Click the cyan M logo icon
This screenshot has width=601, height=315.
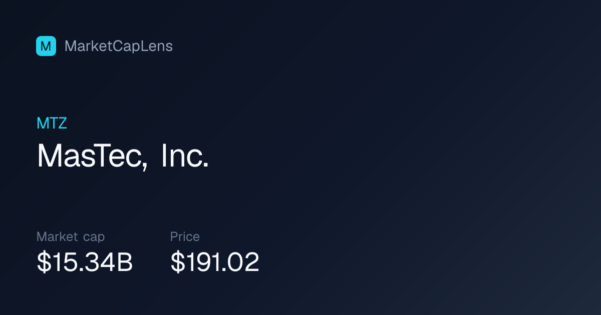[46, 46]
